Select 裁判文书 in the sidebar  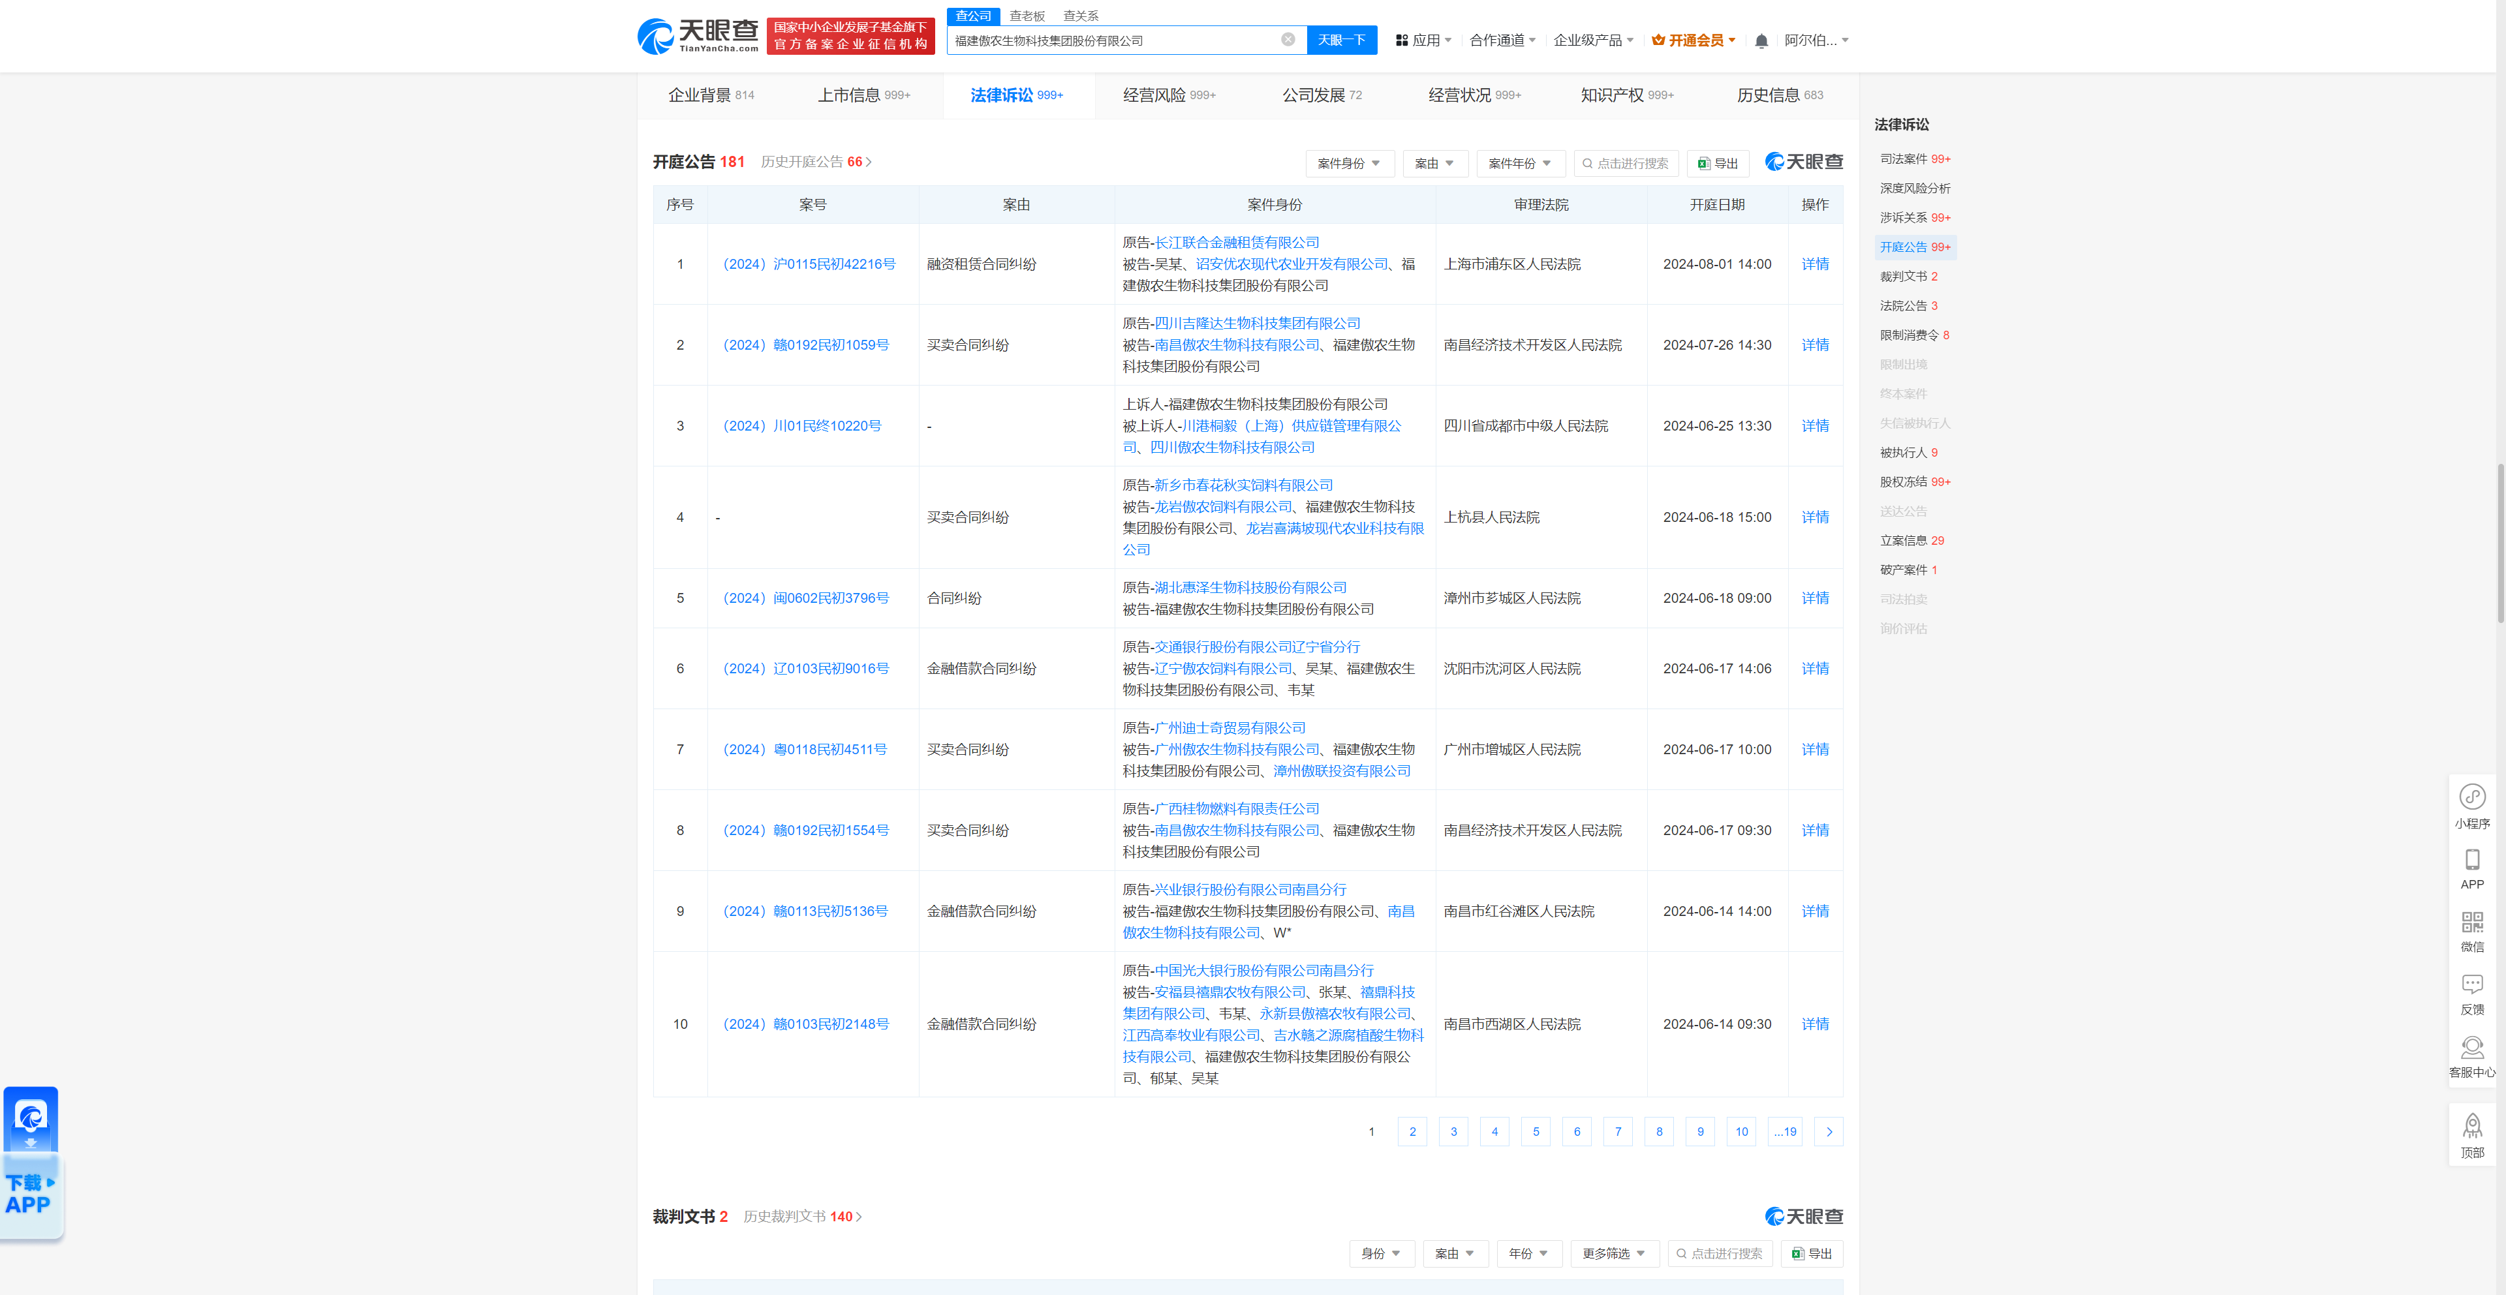pos(1909,276)
